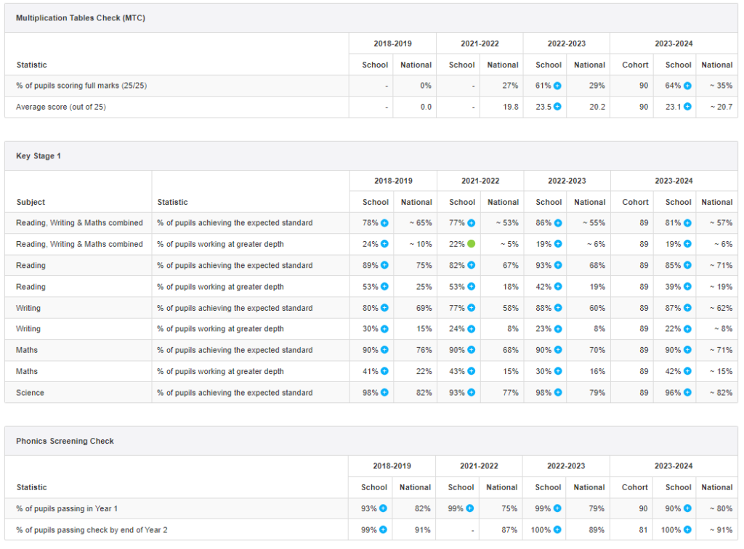Click the blue plus icon beside MTC full marks 61%
Image resolution: width=744 pixels, height=549 pixels.
coord(557,86)
